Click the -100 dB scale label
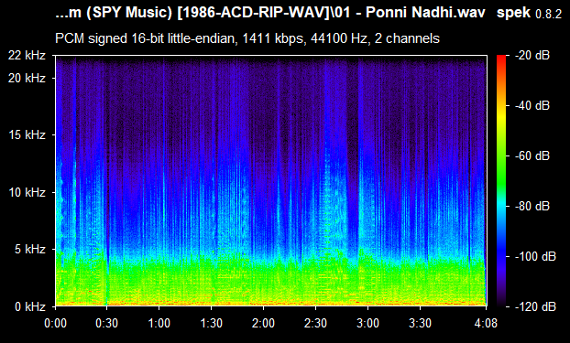Screen dimensions: 570x343 (536, 257)
